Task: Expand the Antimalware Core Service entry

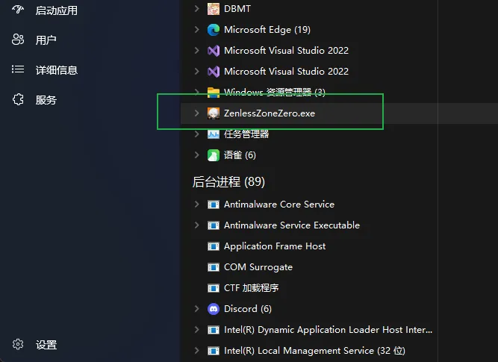Action: (x=197, y=205)
